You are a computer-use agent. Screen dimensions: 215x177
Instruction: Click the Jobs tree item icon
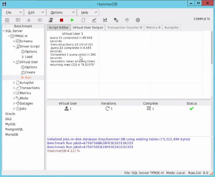click(18, 109)
